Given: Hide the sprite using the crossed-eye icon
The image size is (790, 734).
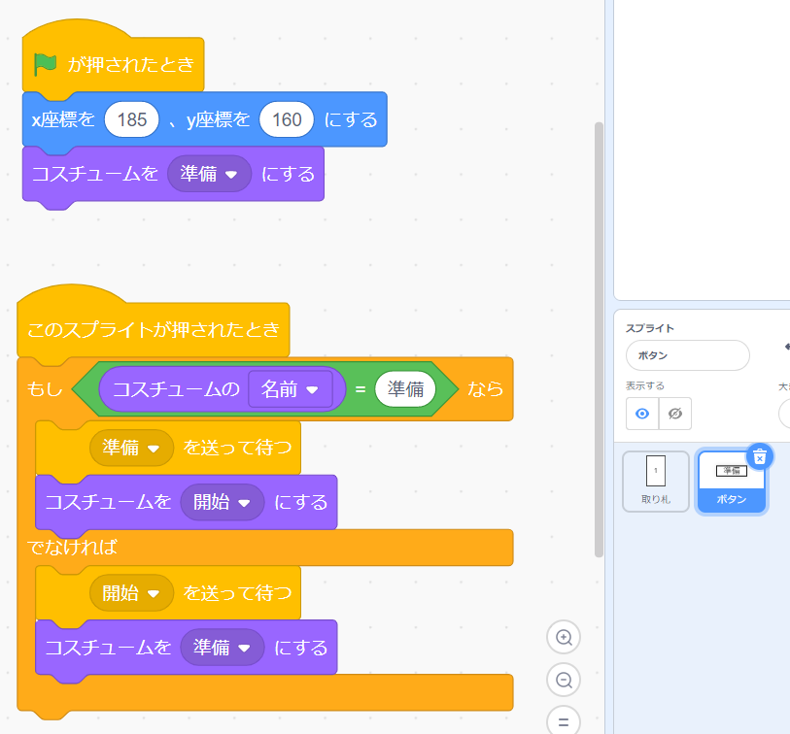Looking at the screenshot, I should click(x=675, y=414).
